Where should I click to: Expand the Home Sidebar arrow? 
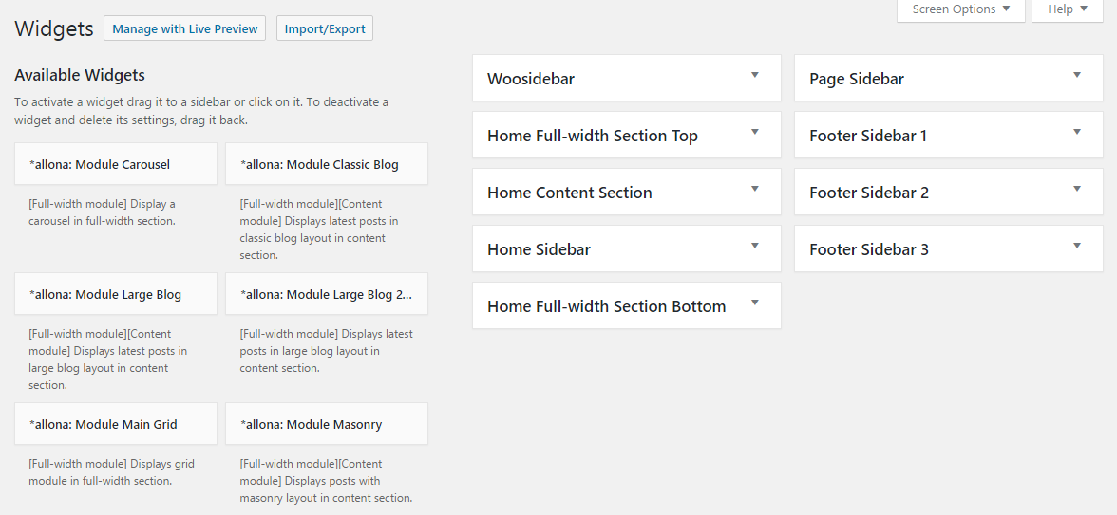(x=755, y=246)
